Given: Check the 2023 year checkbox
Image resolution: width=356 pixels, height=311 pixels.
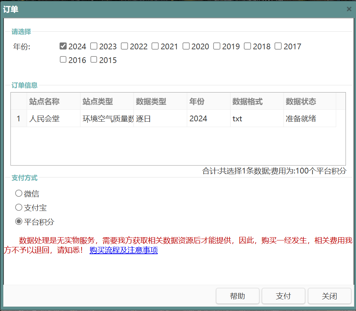Looking at the screenshot, I should tap(94, 46).
